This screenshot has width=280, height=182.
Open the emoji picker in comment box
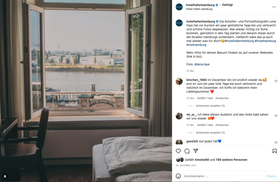tap(178, 176)
